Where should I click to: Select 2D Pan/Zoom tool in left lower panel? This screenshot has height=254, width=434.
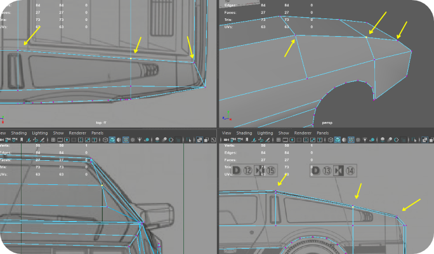[x=36, y=140]
